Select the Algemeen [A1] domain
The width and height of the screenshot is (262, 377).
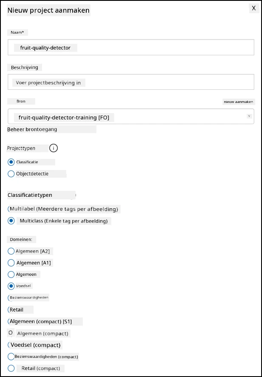pos(11,263)
